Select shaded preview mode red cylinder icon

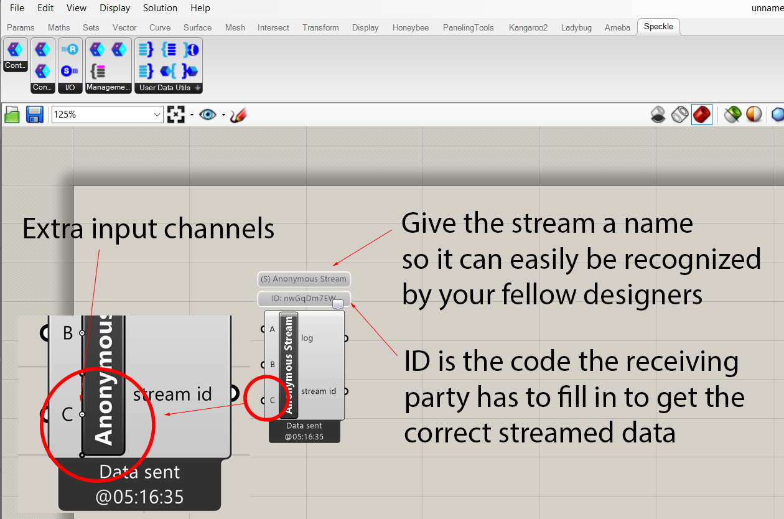702,115
